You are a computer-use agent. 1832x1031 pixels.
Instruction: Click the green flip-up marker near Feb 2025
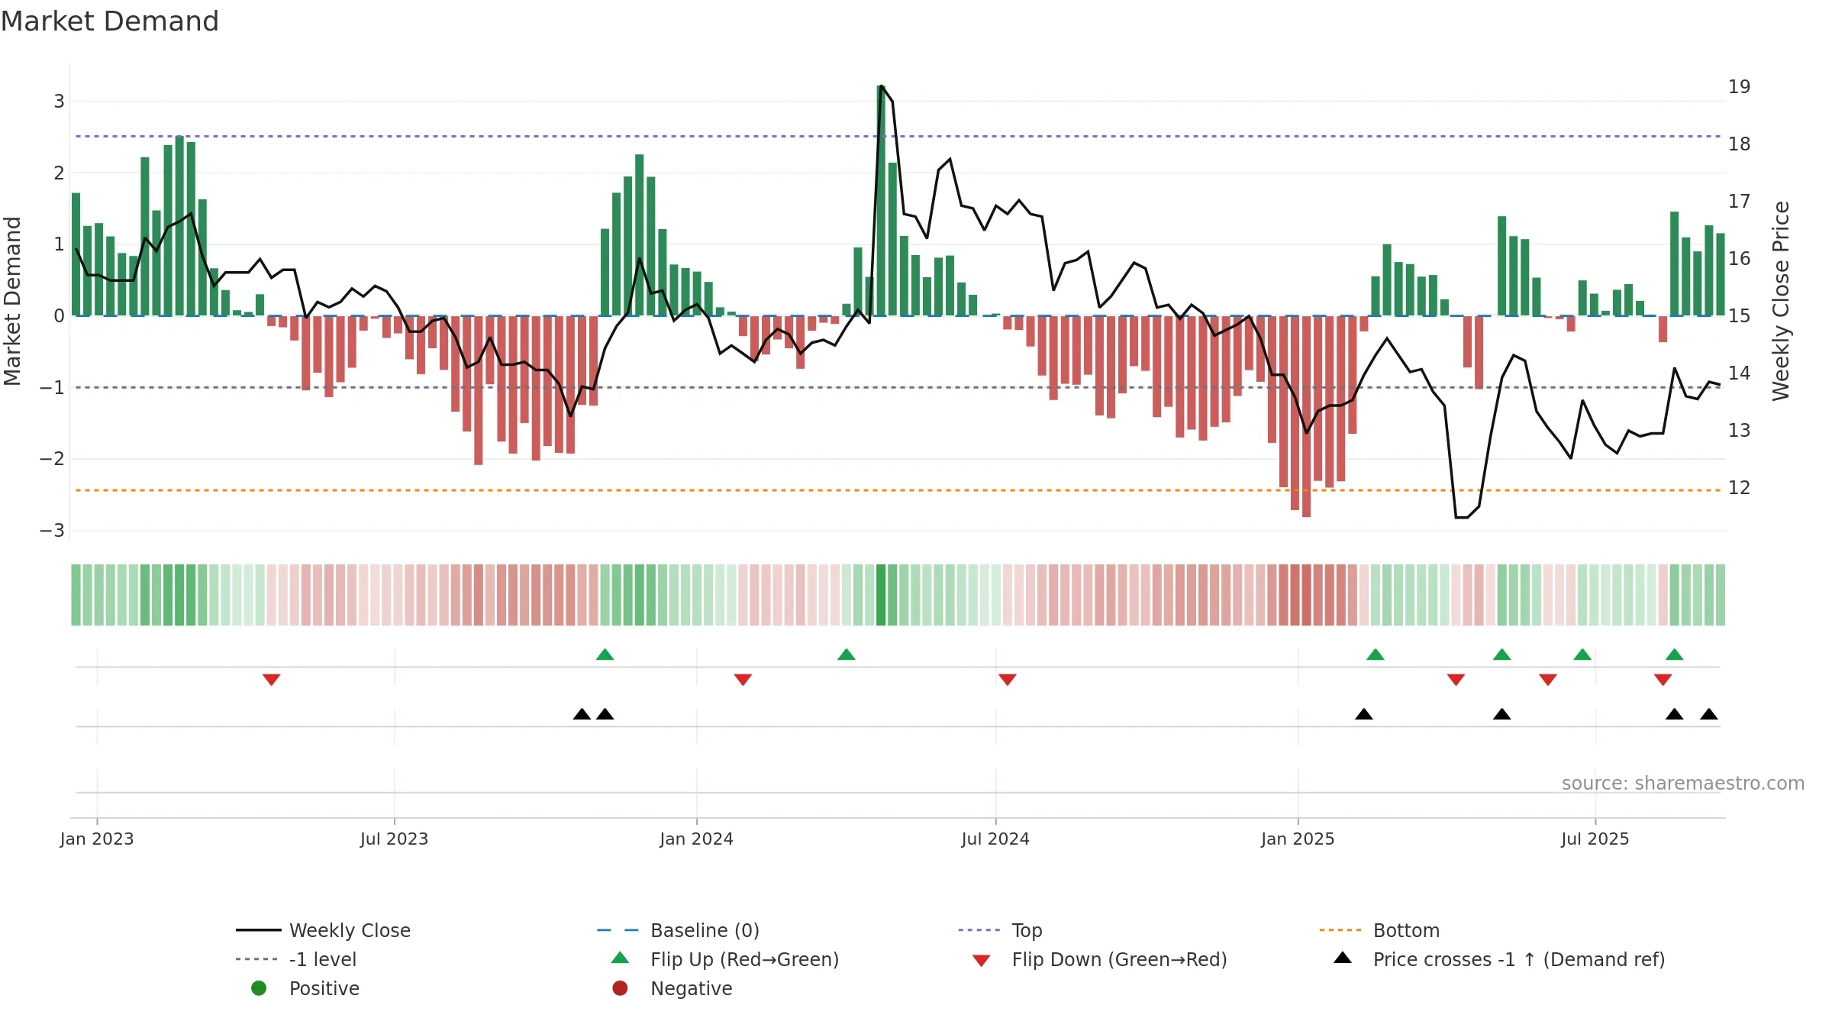(1376, 654)
